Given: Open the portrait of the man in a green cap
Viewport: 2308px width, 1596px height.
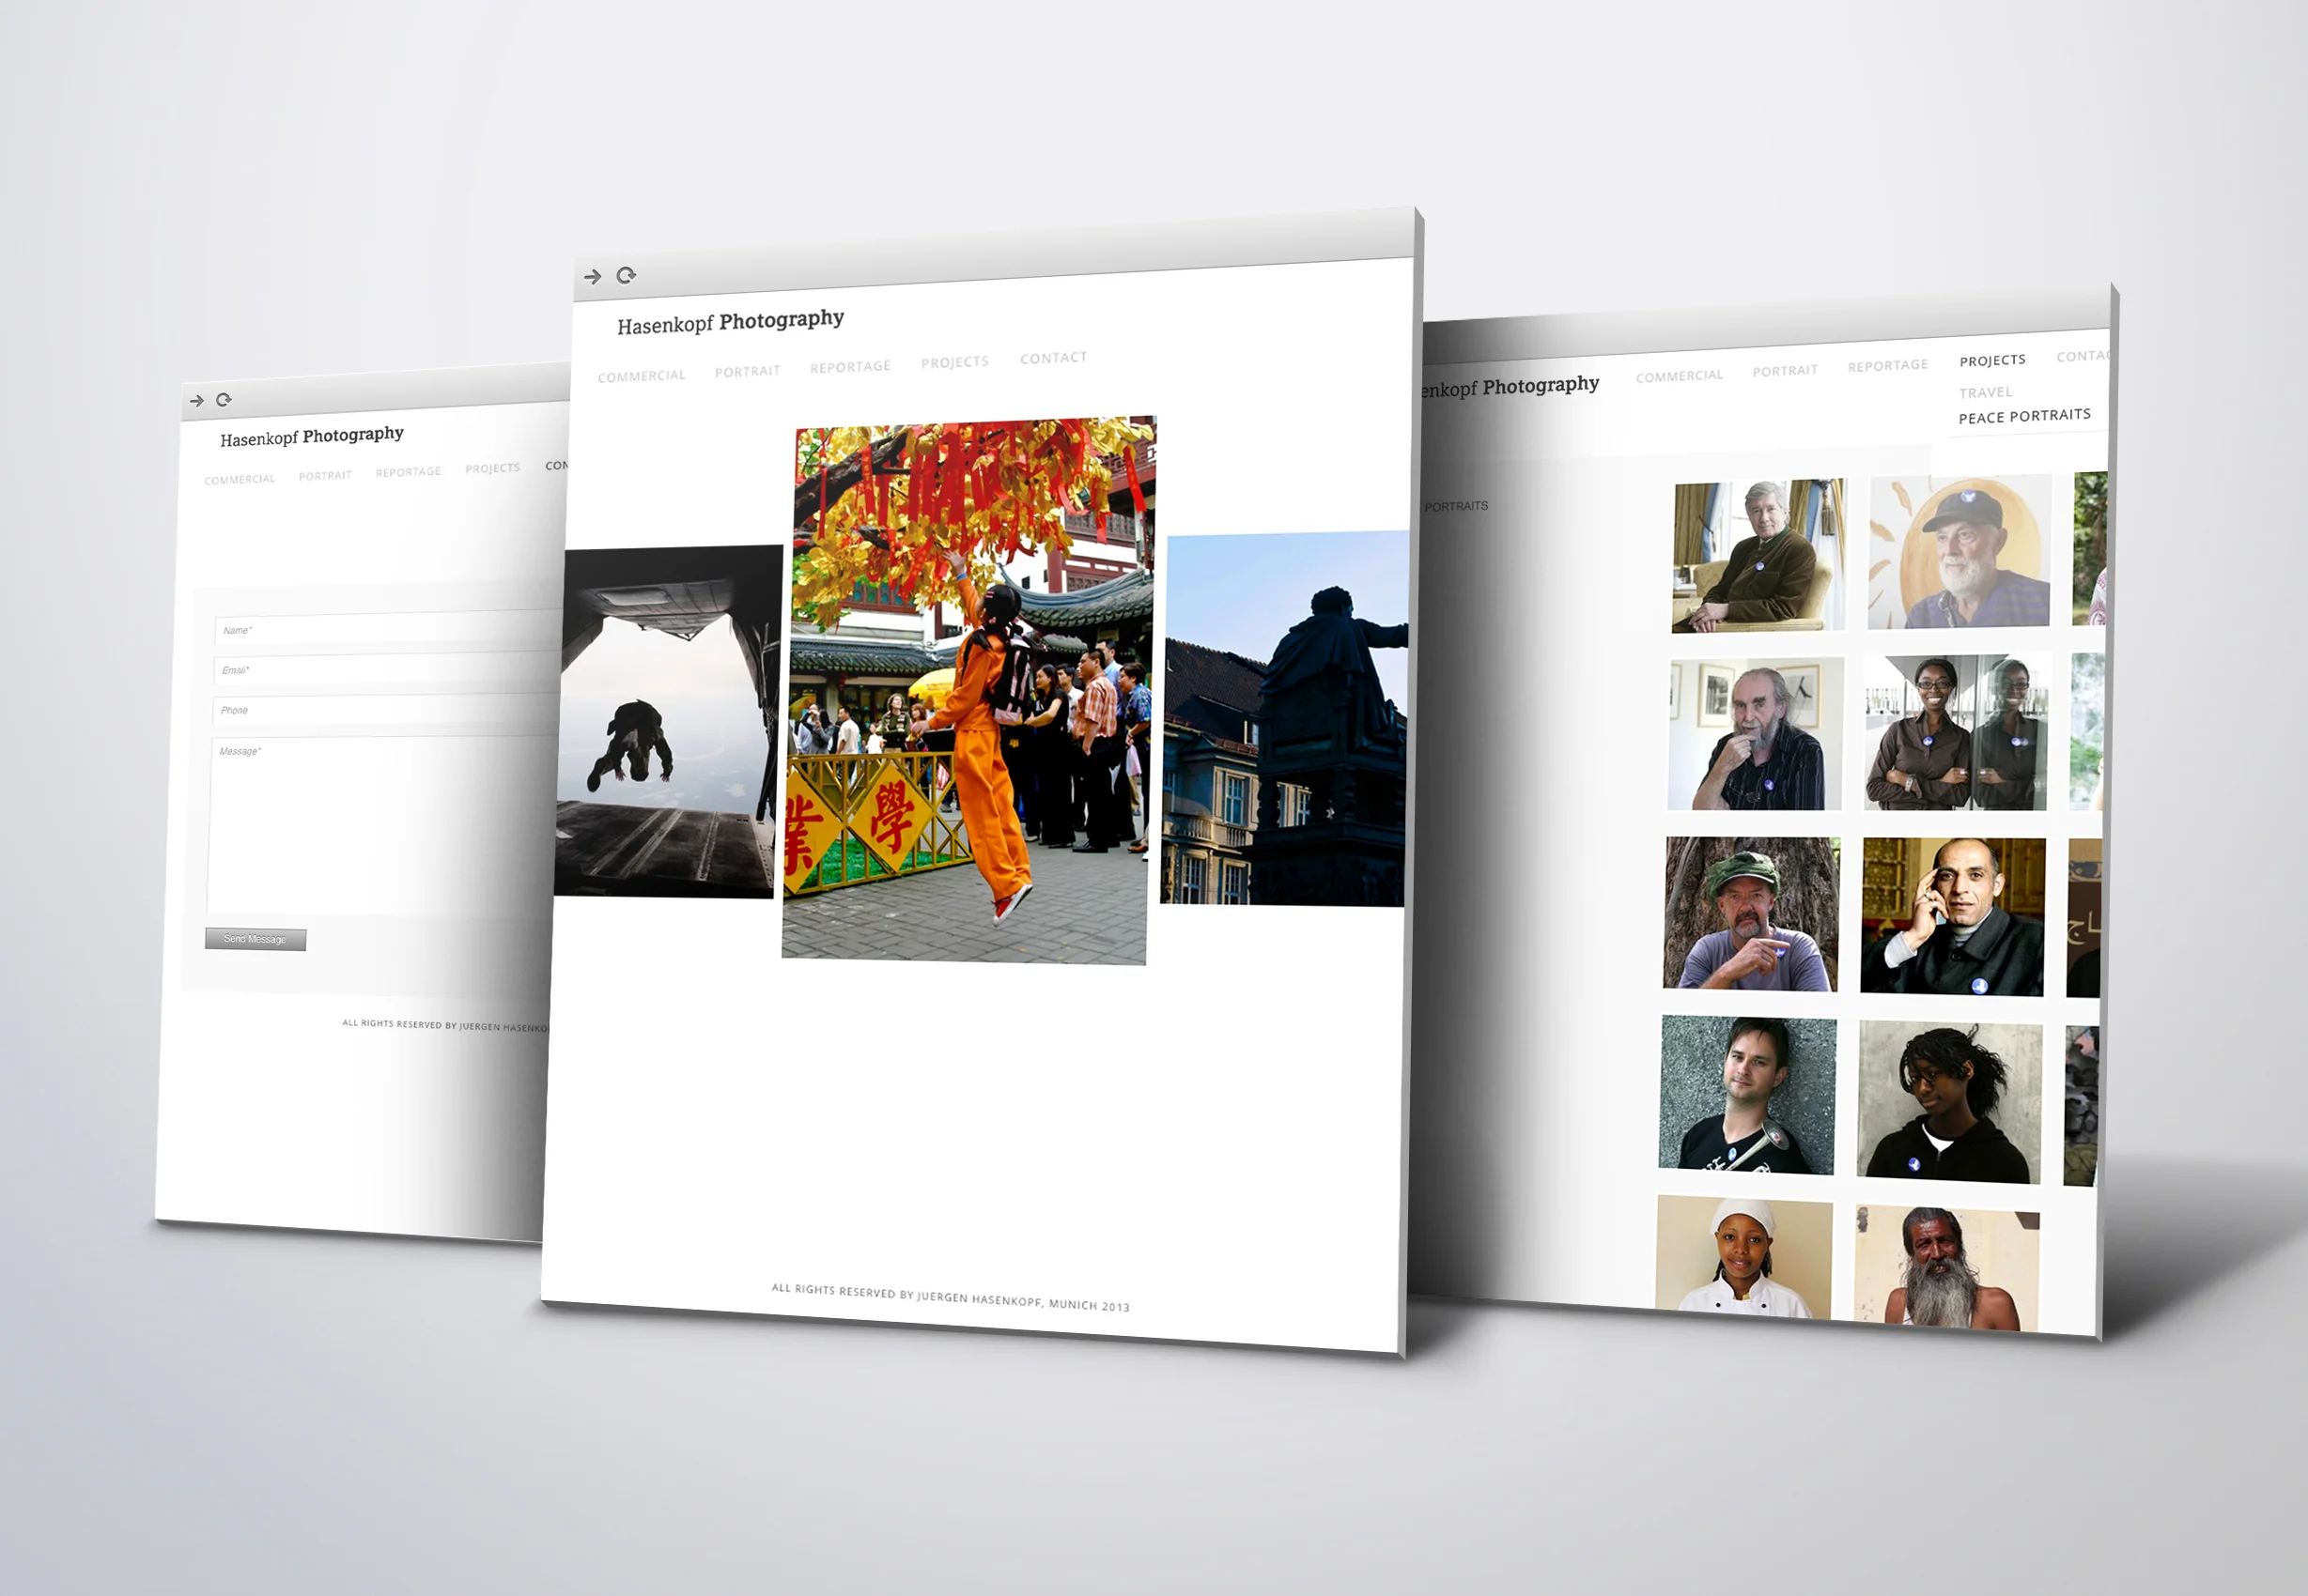Looking at the screenshot, I should click(1751, 914).
